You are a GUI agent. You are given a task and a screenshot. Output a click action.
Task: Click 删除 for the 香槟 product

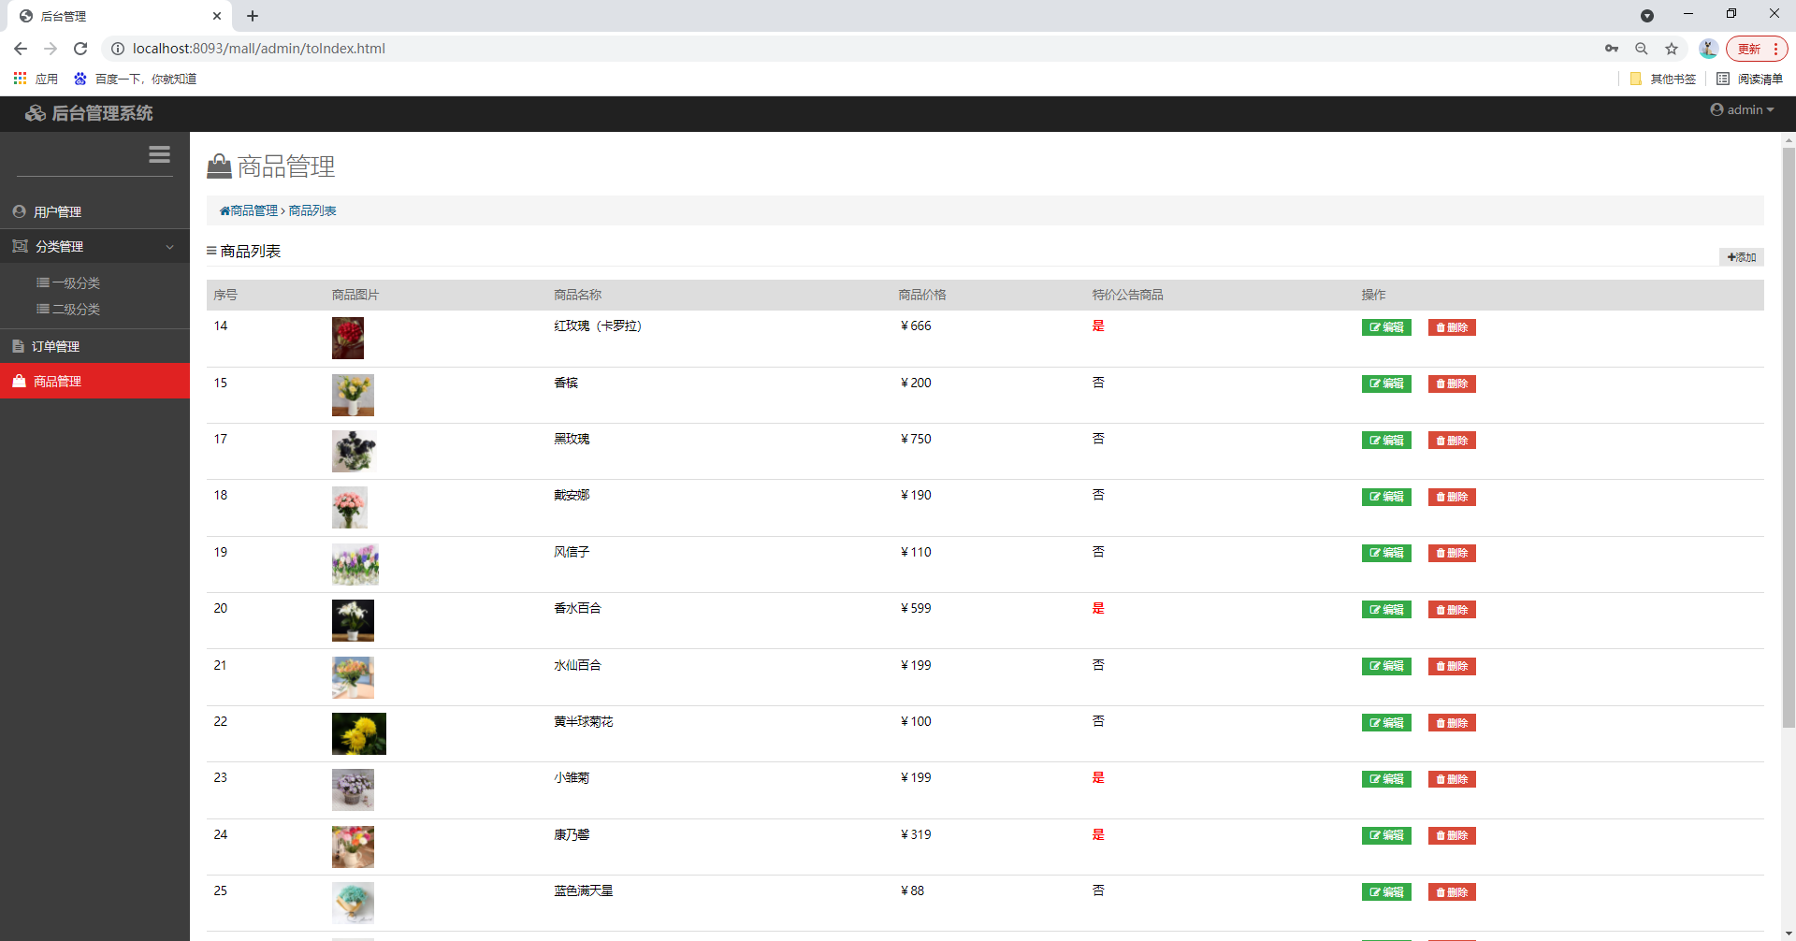click(1451, 384)
